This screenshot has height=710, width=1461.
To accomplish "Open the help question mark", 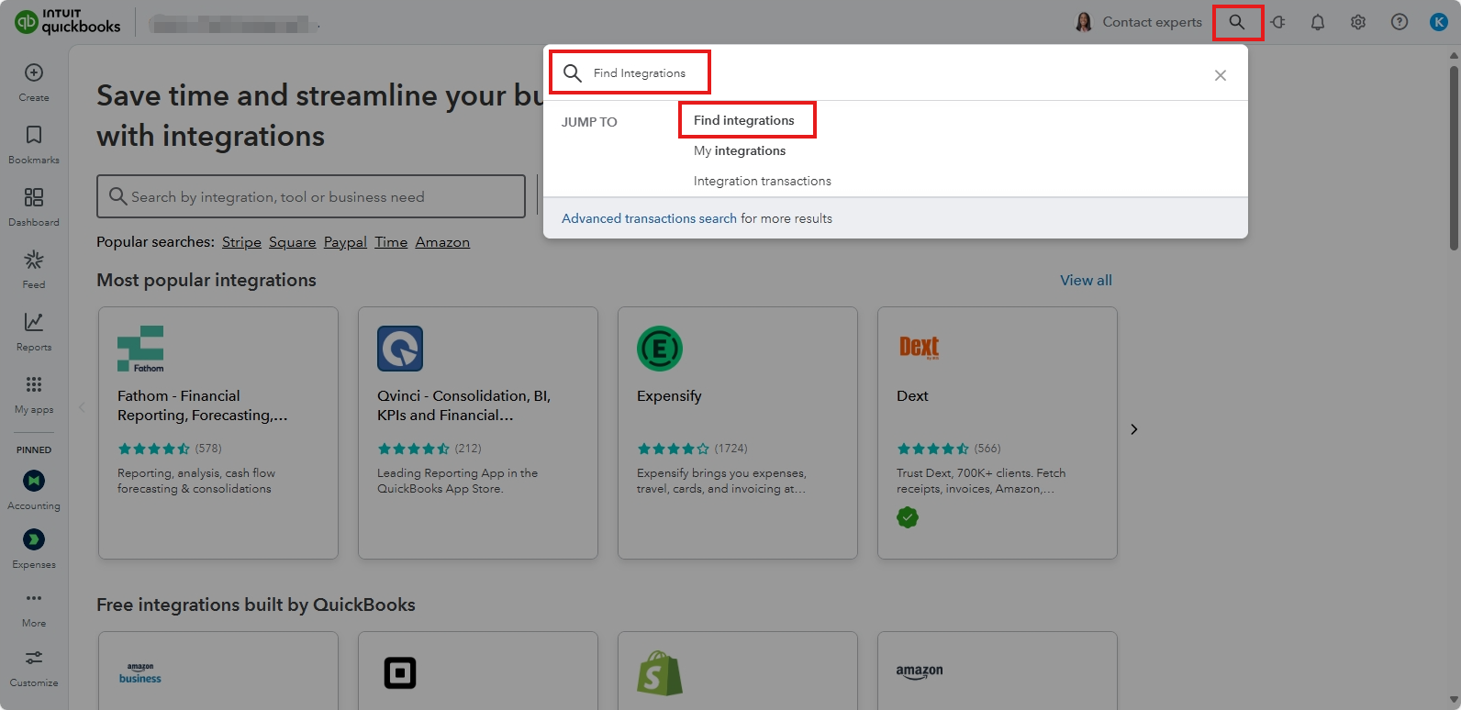I will click(x=1400, y=22).
